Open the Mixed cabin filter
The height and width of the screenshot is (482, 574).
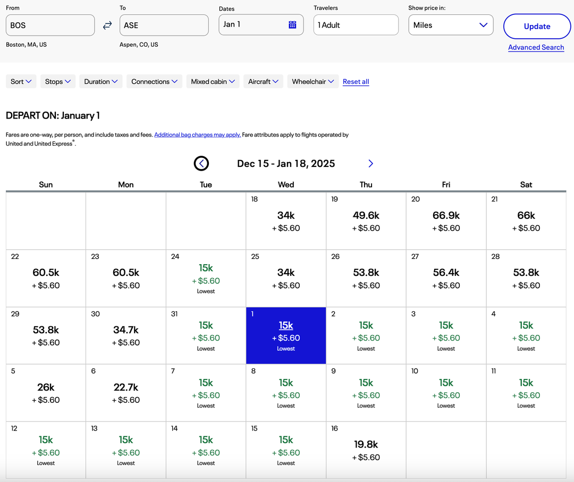click(213, 81)
